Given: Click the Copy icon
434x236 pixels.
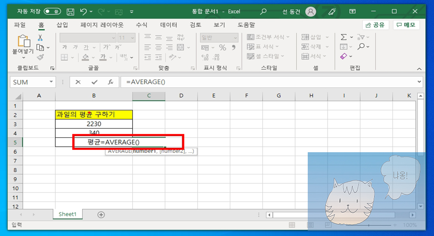Looking at the screenshot, I should (x=40, y=48).
